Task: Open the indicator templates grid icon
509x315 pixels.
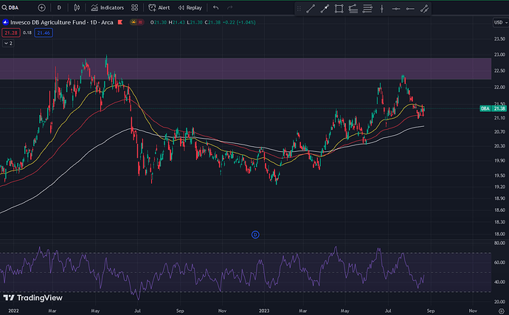Action: 136,7
